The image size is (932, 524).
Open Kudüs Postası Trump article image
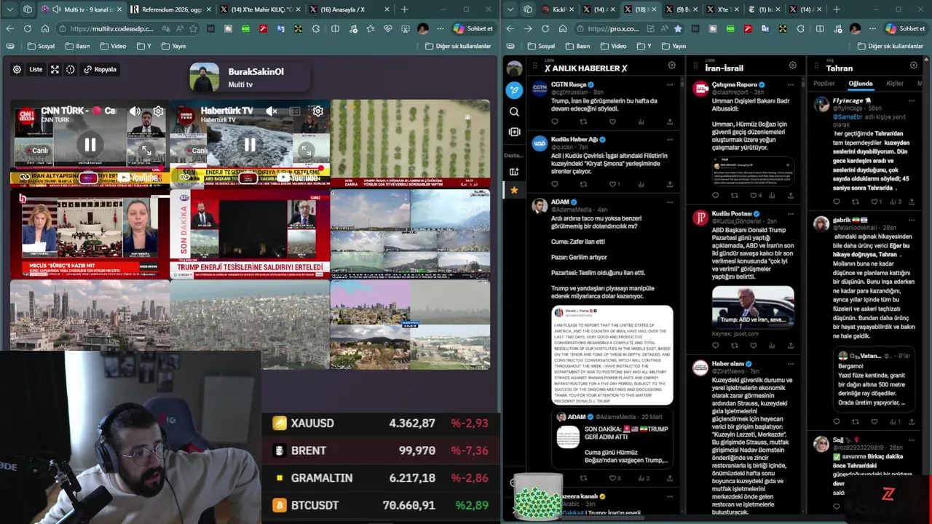(752, 306)
